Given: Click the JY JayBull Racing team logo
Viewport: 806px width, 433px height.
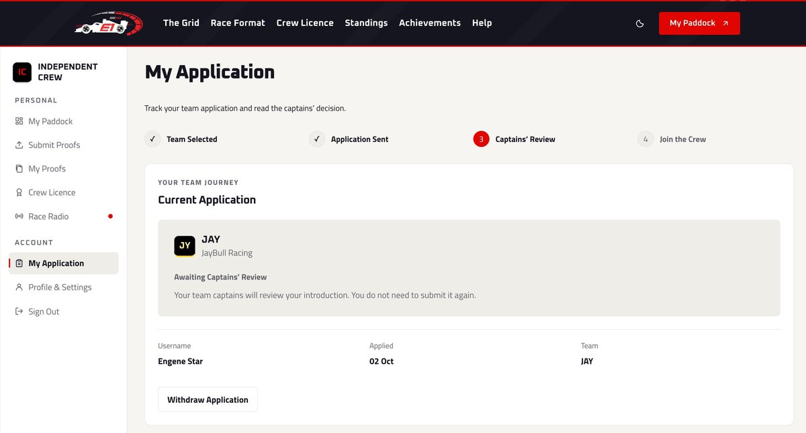Looking at the screenshot, I should click(185, 246).
